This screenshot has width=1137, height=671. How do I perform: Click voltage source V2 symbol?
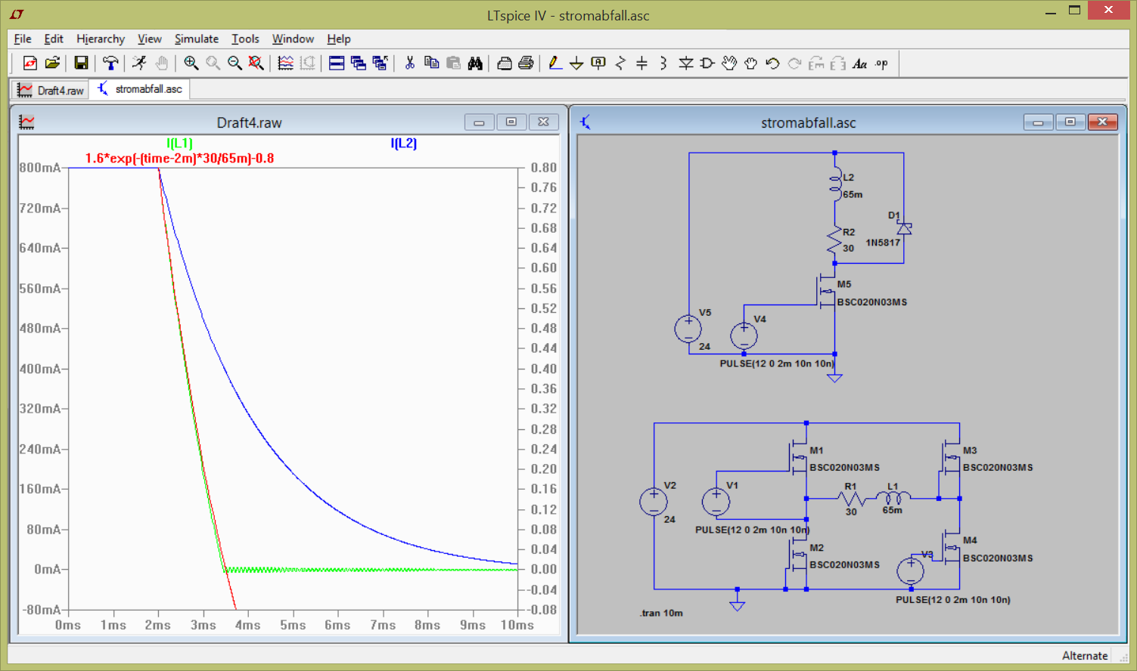pyautogui.click(x=654, y=501)
